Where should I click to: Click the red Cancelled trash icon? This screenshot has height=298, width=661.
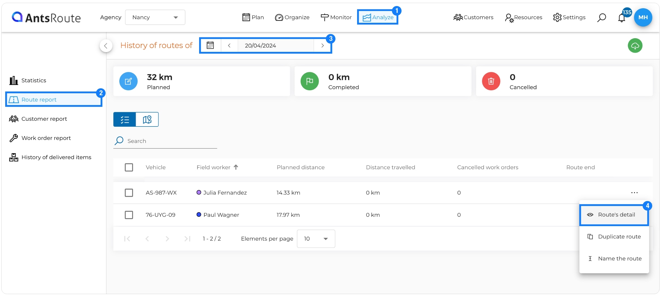491,81
